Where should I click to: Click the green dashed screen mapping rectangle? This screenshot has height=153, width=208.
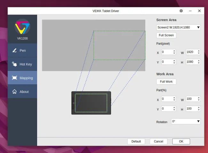click(119, 45)
